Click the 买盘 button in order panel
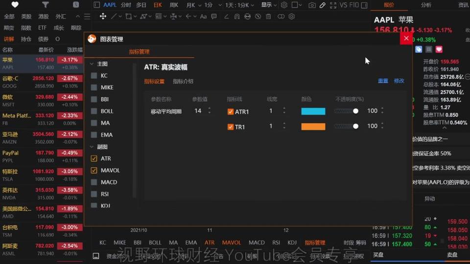The width and height of the screenshot is (470, 264). 378,255
